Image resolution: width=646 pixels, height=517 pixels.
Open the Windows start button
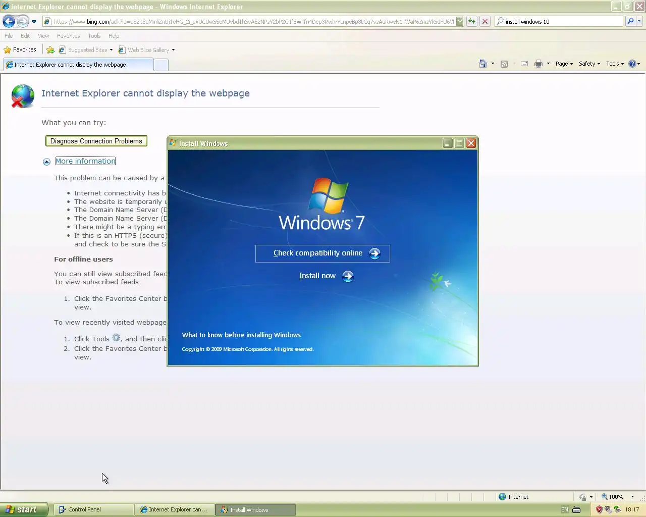click(x=24, y=509)
